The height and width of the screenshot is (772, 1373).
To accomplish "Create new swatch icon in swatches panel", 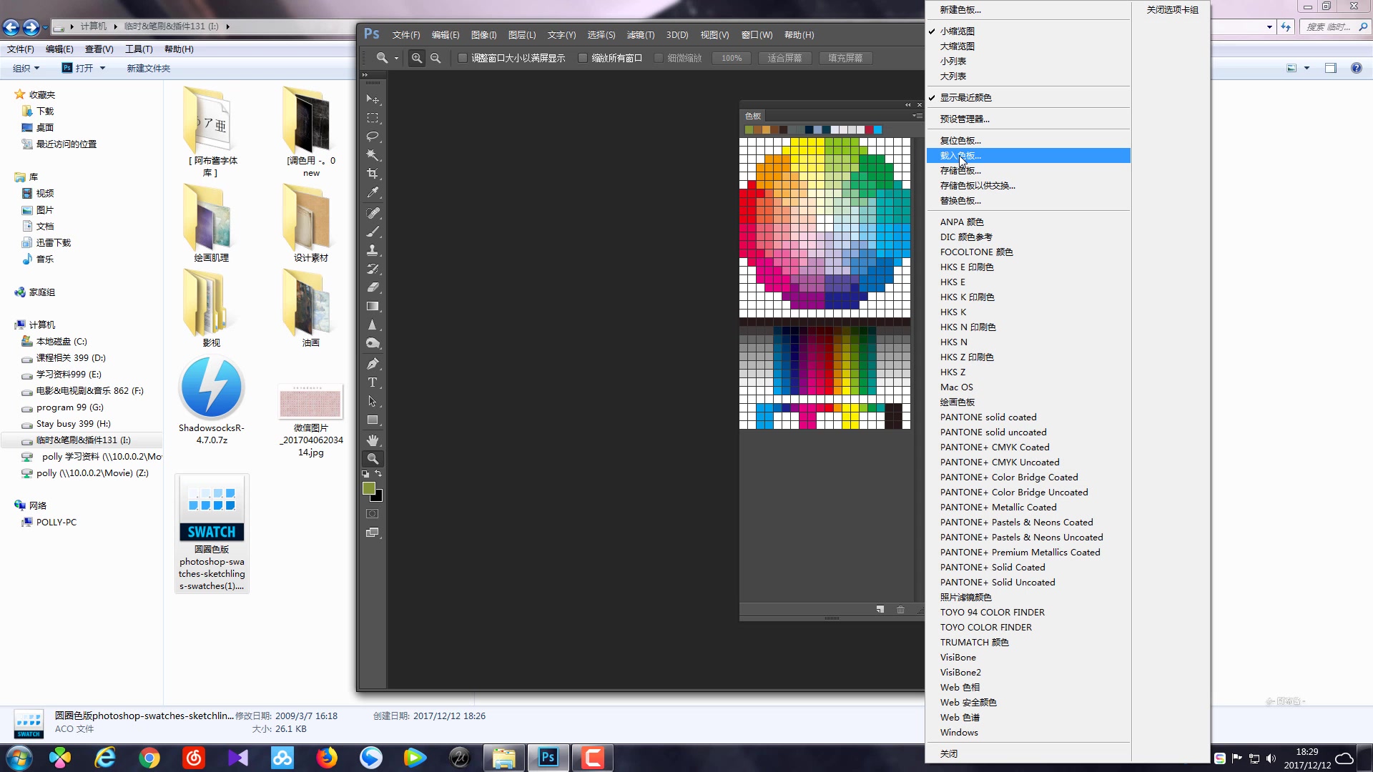I will [880, 610].
